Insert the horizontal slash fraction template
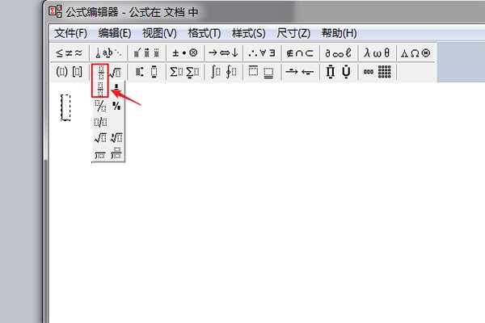Image resolution: width=485 pixels, height=323 pixels. pyautogui.click(x=100, y=122)
